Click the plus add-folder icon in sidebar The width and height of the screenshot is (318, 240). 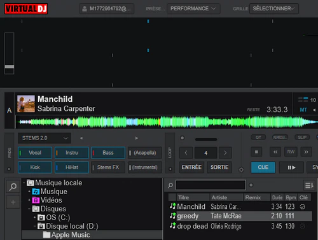(13, 202)
